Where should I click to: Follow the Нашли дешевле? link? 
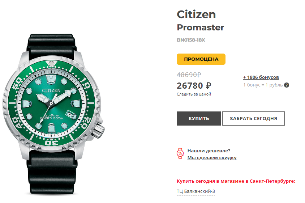[x=209, y=151]
